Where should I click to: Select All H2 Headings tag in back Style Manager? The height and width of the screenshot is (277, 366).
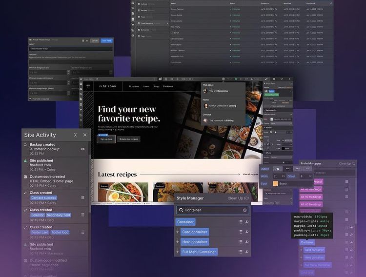311,197
